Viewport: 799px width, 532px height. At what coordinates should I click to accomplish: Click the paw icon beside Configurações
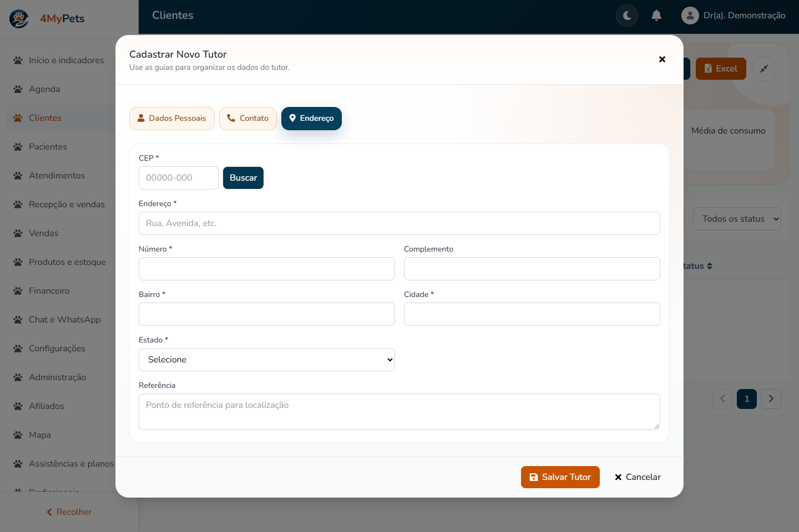[x=18, y=349]
